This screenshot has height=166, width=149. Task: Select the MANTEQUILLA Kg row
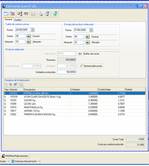75,107
